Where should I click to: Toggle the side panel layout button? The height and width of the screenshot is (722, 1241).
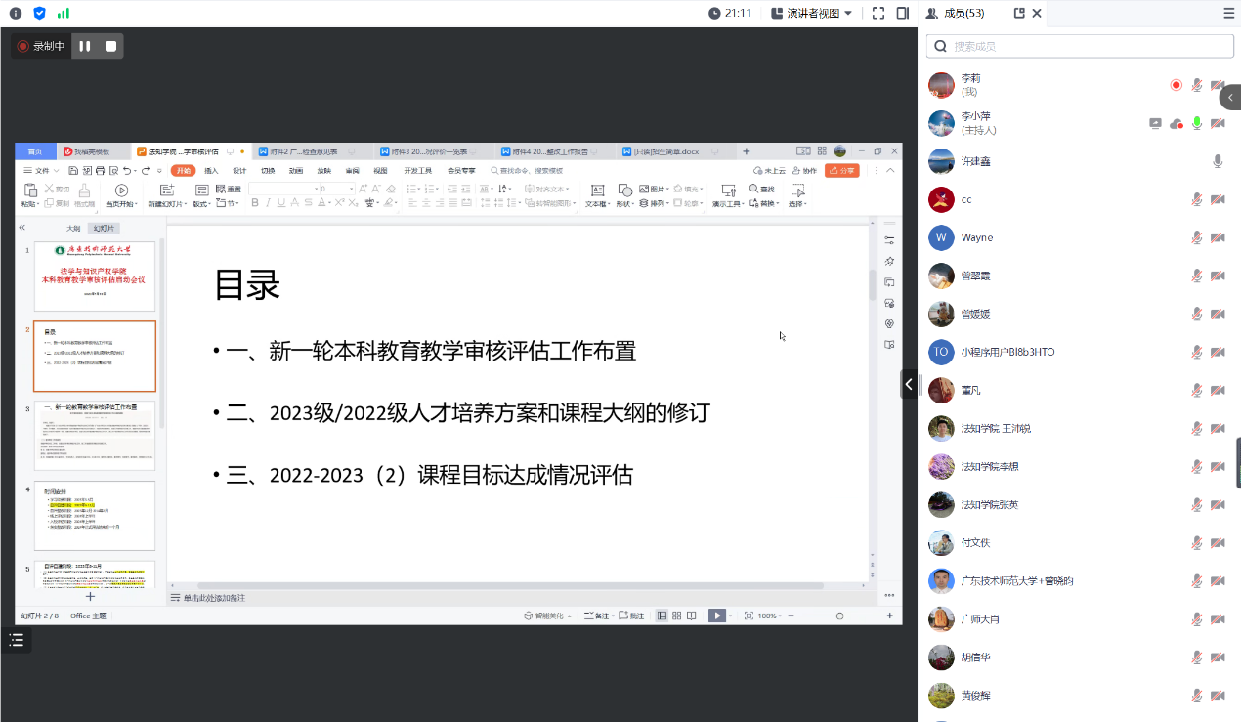tap(903, 13)
